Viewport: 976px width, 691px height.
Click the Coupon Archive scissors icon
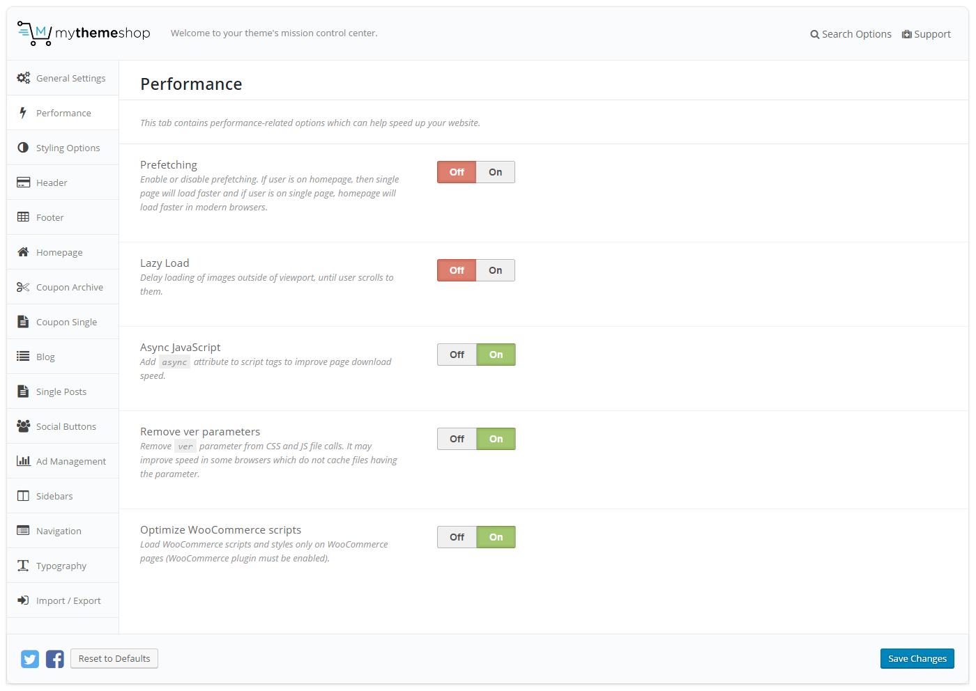pyautogui.click(x=23, y=287)
